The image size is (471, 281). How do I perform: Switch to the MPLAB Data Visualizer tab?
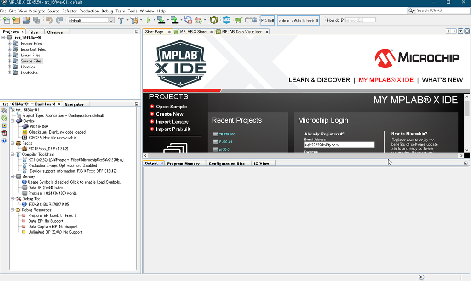(x=242, y=32)
